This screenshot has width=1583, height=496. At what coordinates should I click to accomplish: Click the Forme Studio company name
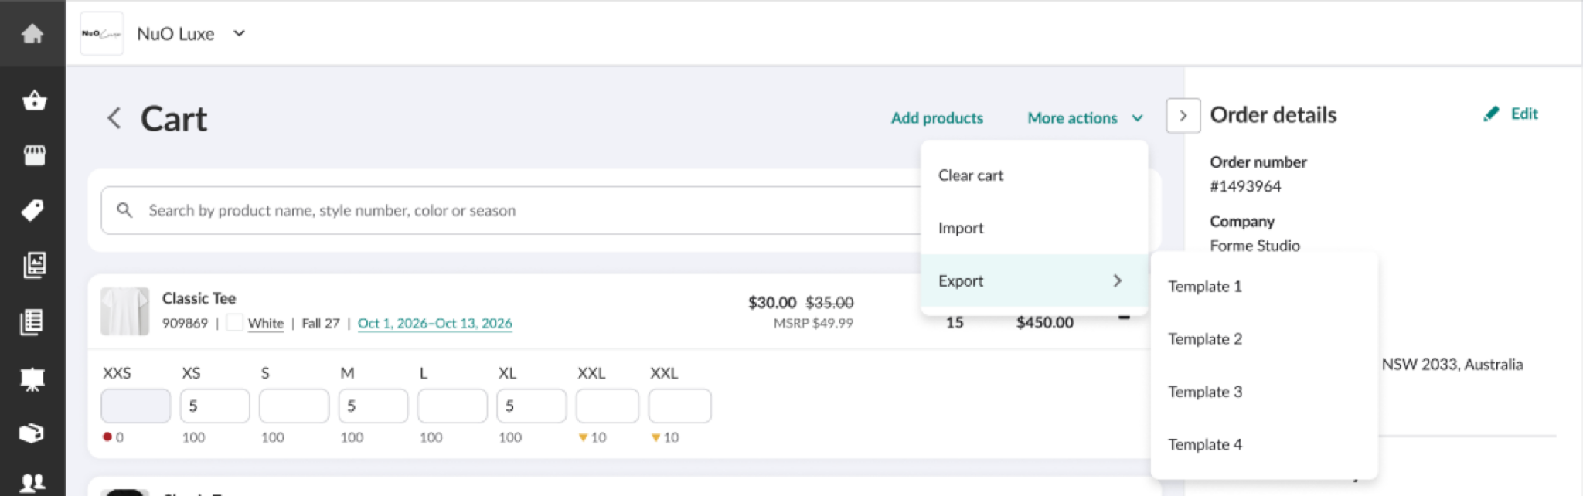(x=1254, y=246)
